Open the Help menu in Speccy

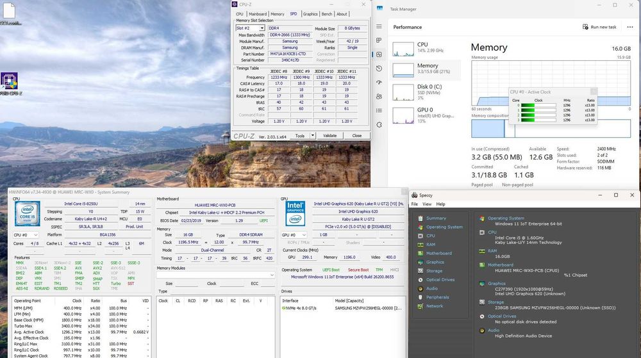[441, 204]
